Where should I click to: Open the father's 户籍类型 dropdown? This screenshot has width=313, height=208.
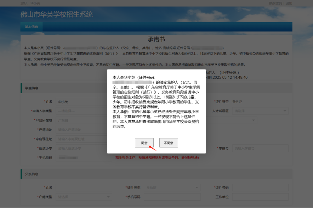pyautogui.click(x=84, y=197)
